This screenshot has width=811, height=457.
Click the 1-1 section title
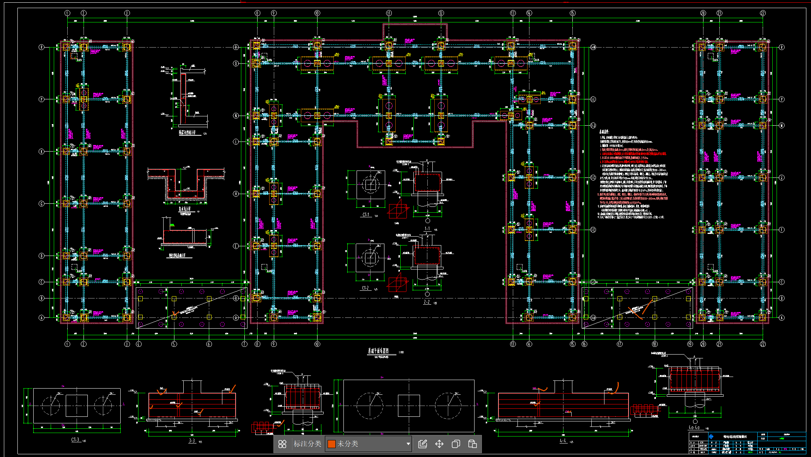tap(427, 228)
